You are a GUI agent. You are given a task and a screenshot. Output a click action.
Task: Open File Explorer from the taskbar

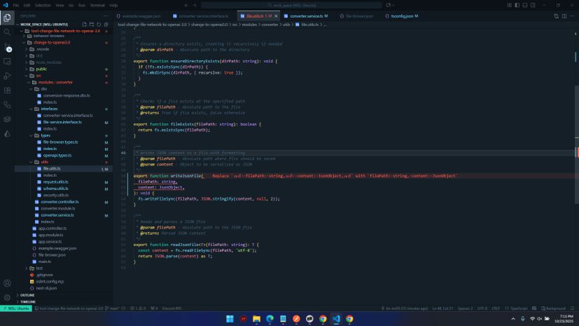tap(256, 318)
